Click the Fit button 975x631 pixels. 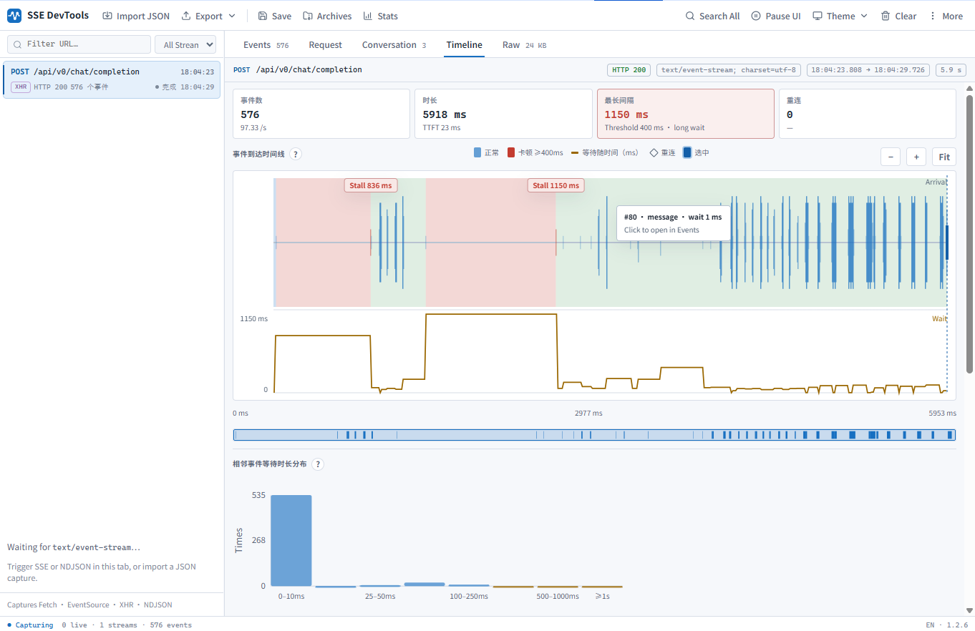[944, 157]
